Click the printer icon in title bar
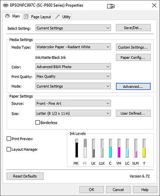 coord(6,6)
